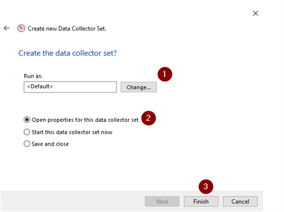Cancel the data collector set wizard
Image resolution: width=284 pixels, height=212 pixels.
[x=240, y=201]
